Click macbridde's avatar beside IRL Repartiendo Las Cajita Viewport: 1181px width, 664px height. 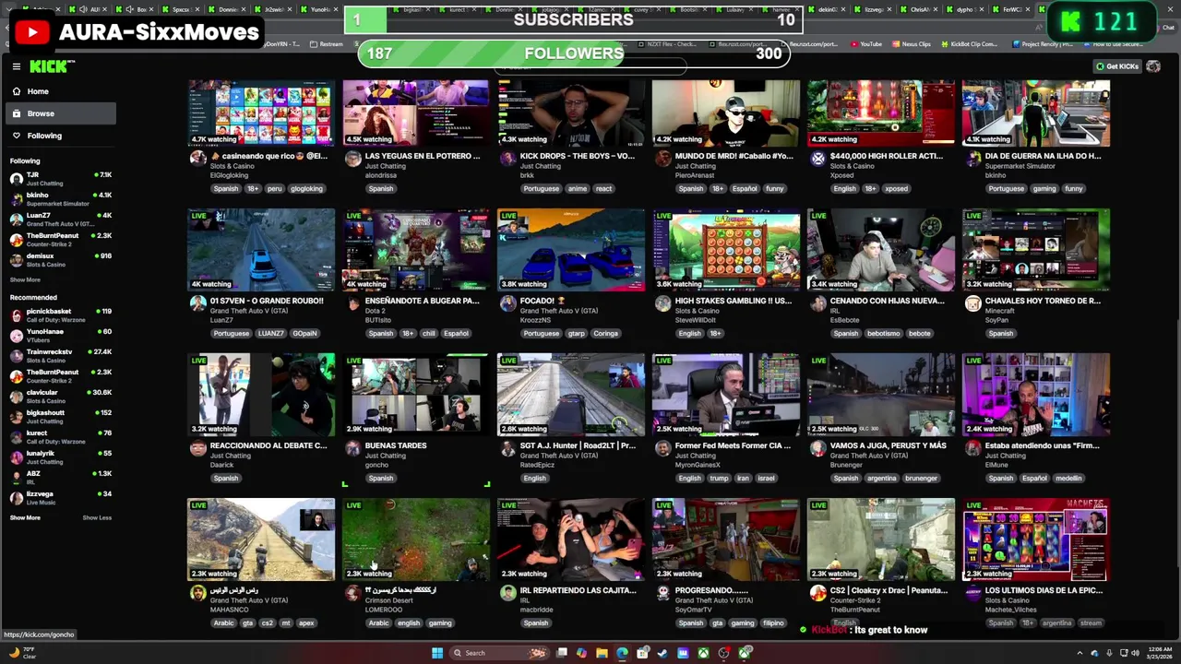(x=507, y=593)
